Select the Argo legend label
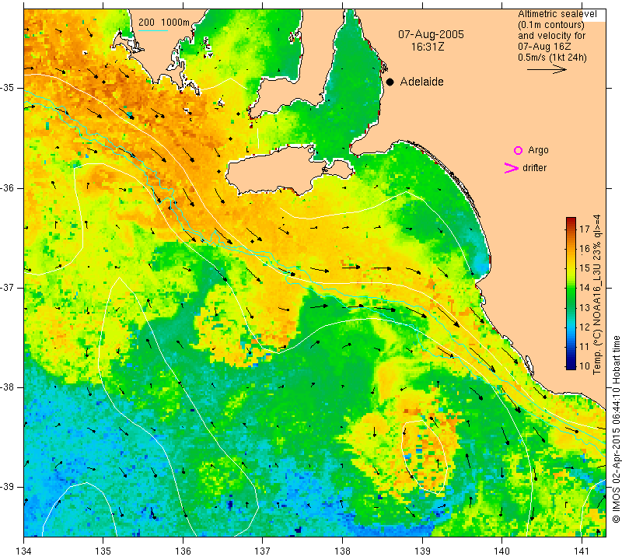 tap(538, 150)
